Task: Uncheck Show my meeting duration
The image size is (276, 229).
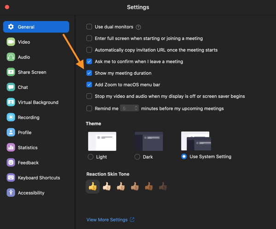Action: (x=89, y=73)
